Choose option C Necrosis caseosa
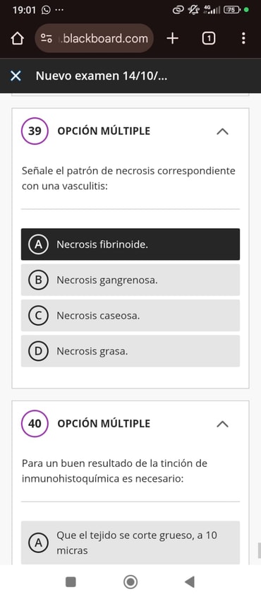Screen dimensions: 261x599 (x=130, y=316)
